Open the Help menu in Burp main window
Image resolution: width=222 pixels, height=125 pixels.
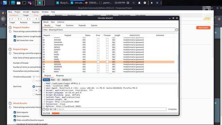[53, 12]
